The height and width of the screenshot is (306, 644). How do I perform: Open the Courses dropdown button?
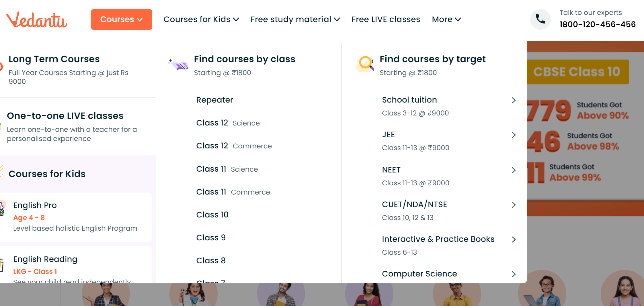tap(121, 19)
